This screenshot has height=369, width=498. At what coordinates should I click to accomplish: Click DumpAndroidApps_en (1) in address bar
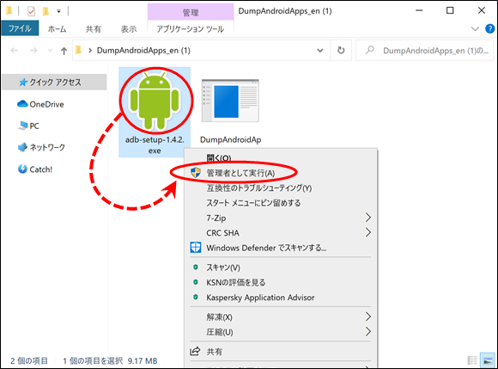tap(143, 51)
